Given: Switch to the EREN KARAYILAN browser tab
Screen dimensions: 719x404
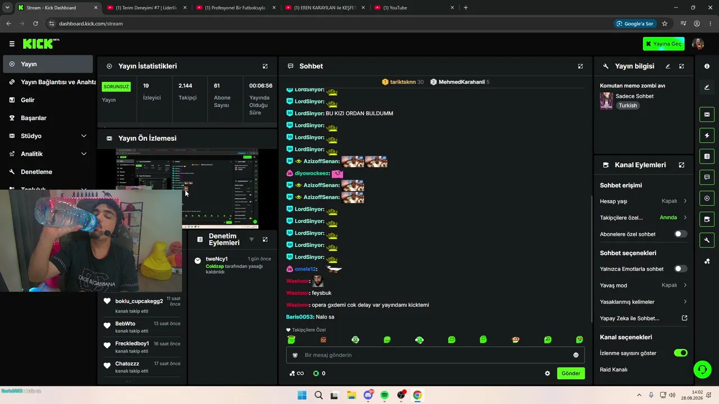Looking at the screenshot, I should pos(325,8).
